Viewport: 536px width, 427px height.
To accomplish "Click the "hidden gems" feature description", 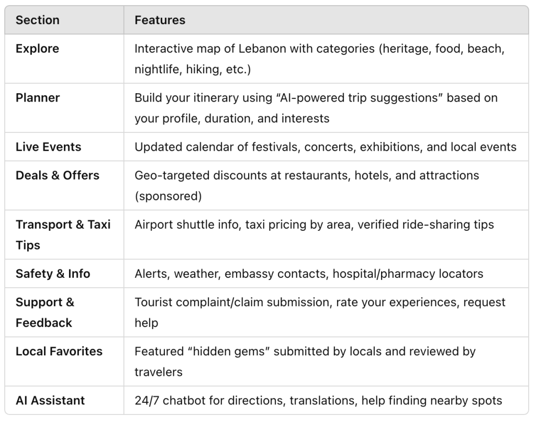I will pyautogui.click(x=305, y=361).
